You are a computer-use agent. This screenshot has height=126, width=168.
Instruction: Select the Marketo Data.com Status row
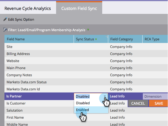coord(26,82)
